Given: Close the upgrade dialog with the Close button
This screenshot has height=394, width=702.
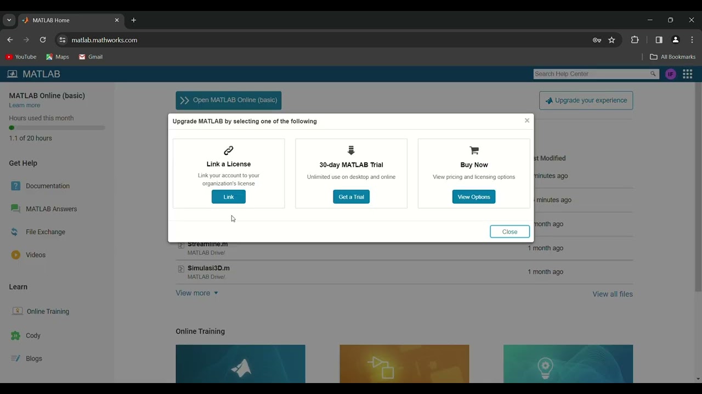Looking at the screenshot, I should [x=509, y=231].
